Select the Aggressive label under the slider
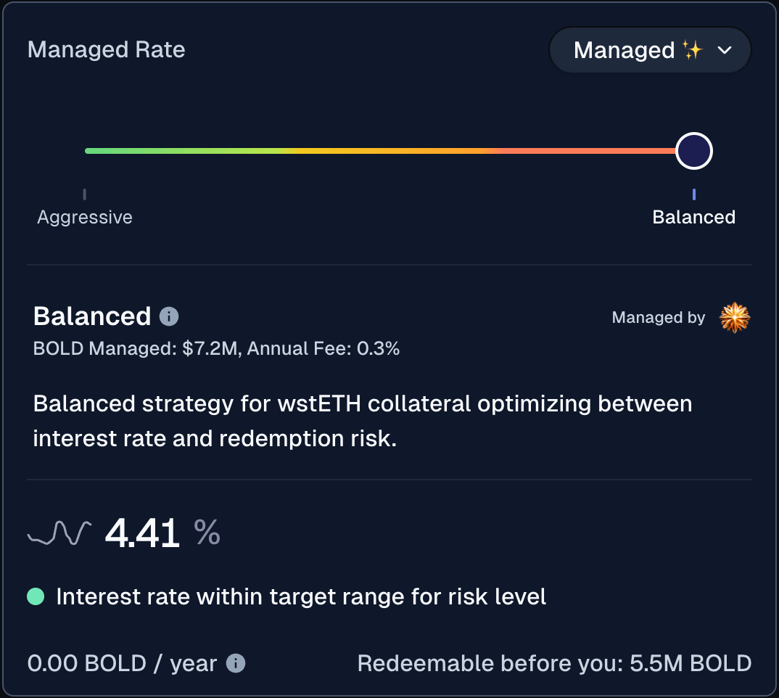The image size is (779, 698). tap(85, 217)
